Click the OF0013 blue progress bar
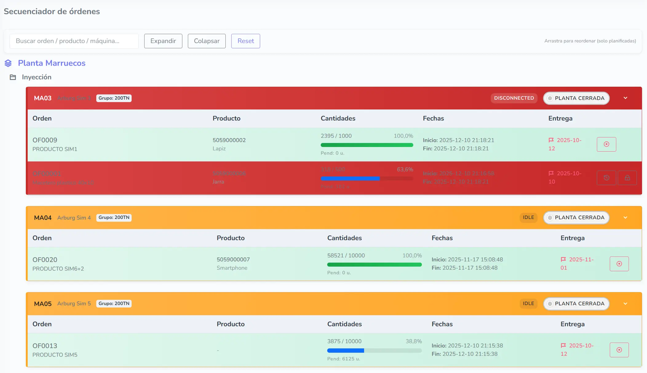647x373 pixels. tap(345, 351)
